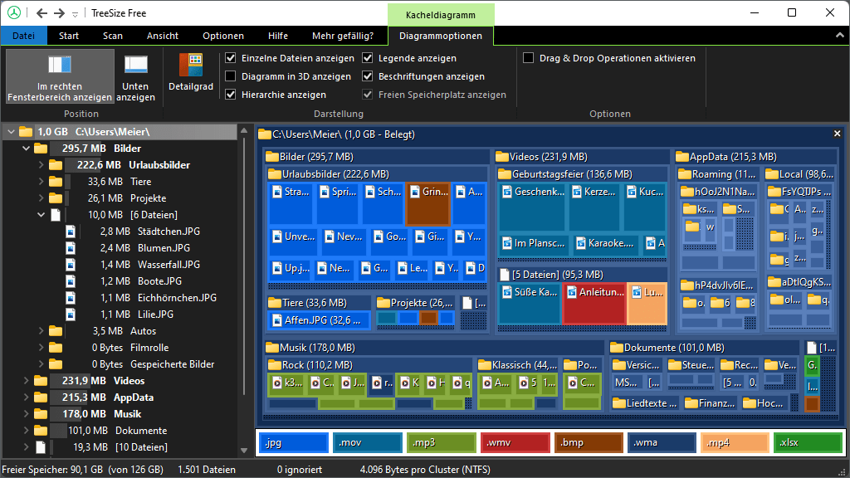Go back using the left arrow icon
The width and height of the screenshot is (850, 478).
click(x=42, y=13)
